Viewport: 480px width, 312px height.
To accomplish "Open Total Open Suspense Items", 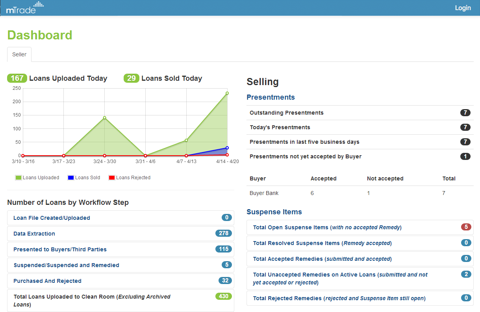I will [x=327, y=227].
